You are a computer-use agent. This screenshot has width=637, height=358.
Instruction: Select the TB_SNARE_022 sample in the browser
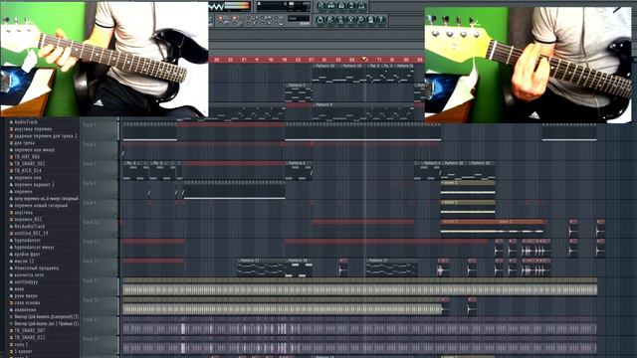pos(30,337)
